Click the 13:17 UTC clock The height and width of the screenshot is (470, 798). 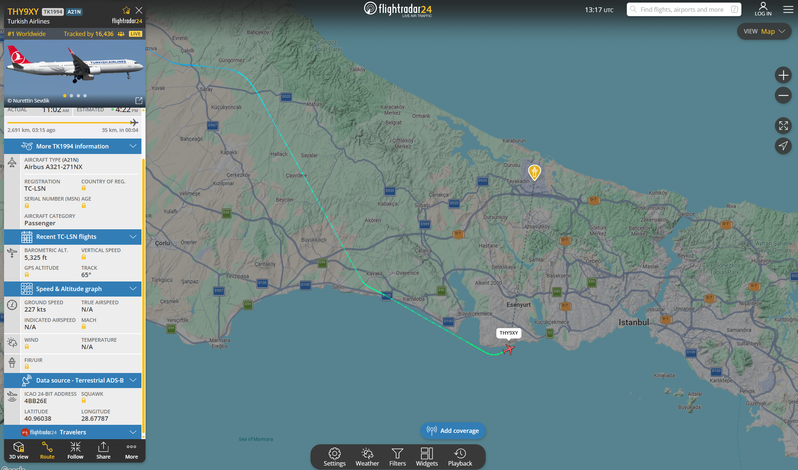pos(599,10)
